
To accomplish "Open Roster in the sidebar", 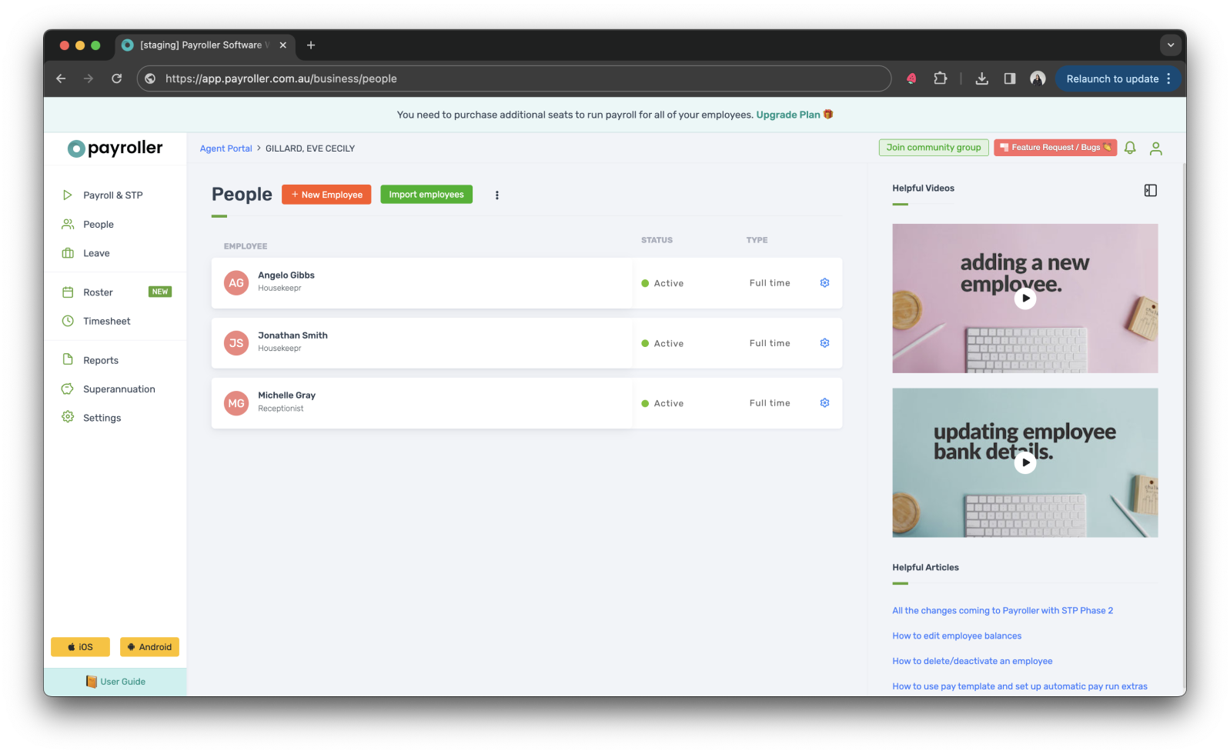I will coord(98,292).
